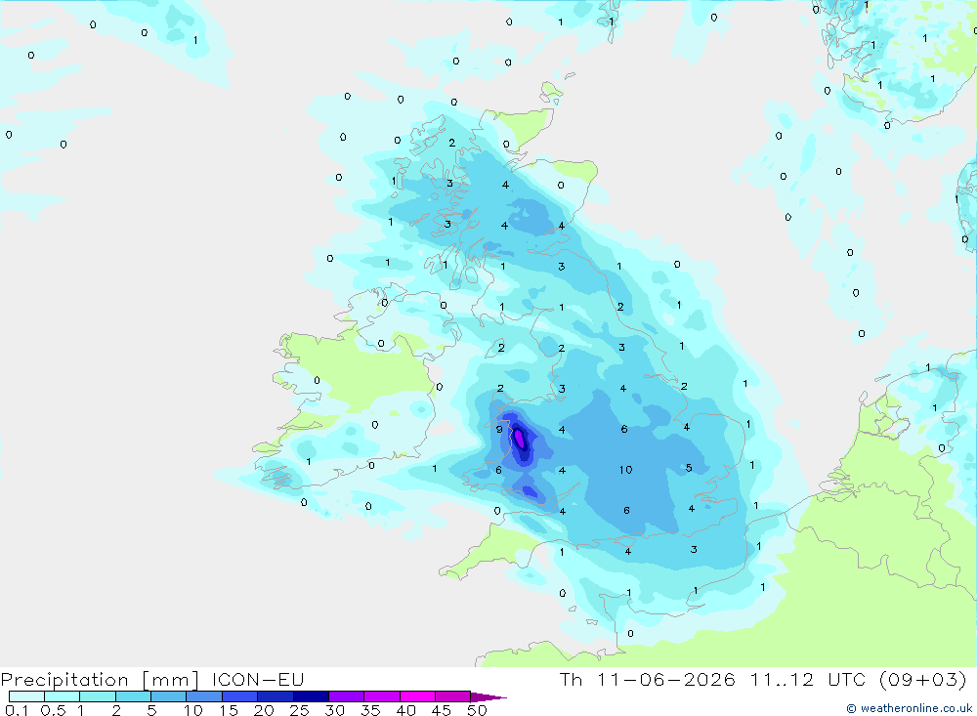Click the 'ICON-EU' model name label

(258, 679)
